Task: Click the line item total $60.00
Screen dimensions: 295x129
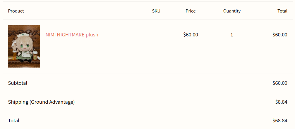Action: click(279, 35)
